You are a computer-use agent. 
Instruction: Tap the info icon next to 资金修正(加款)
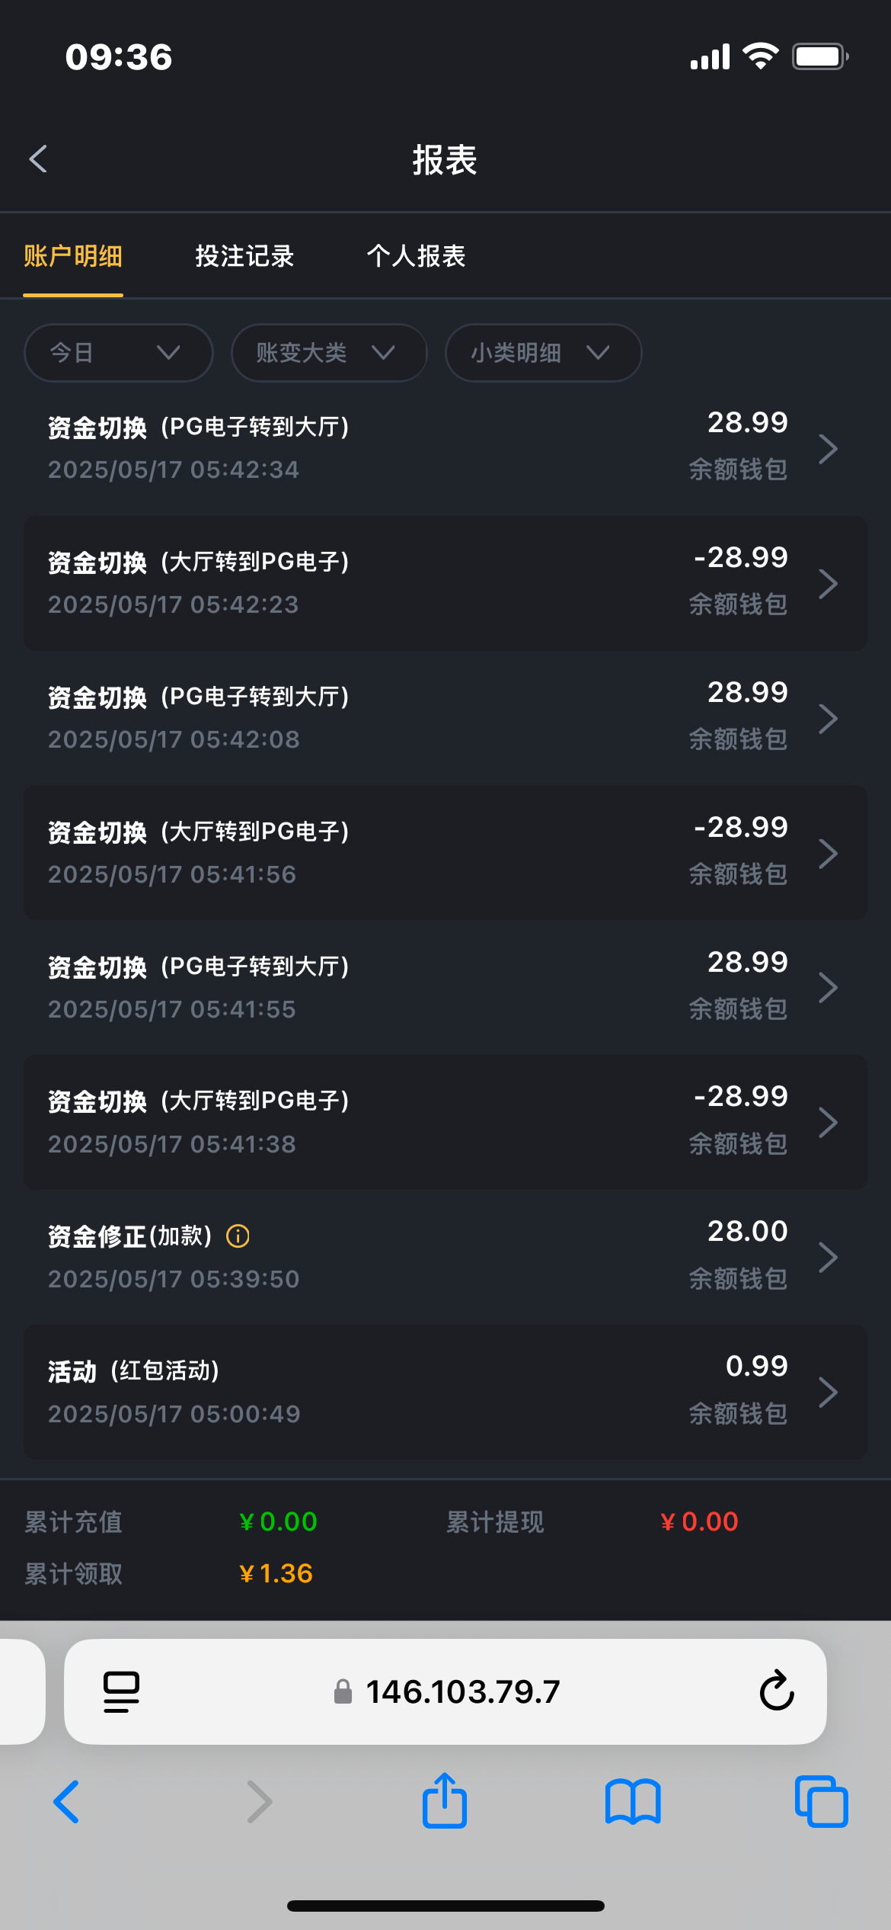pyautogui.click(x=238, y=1236)
